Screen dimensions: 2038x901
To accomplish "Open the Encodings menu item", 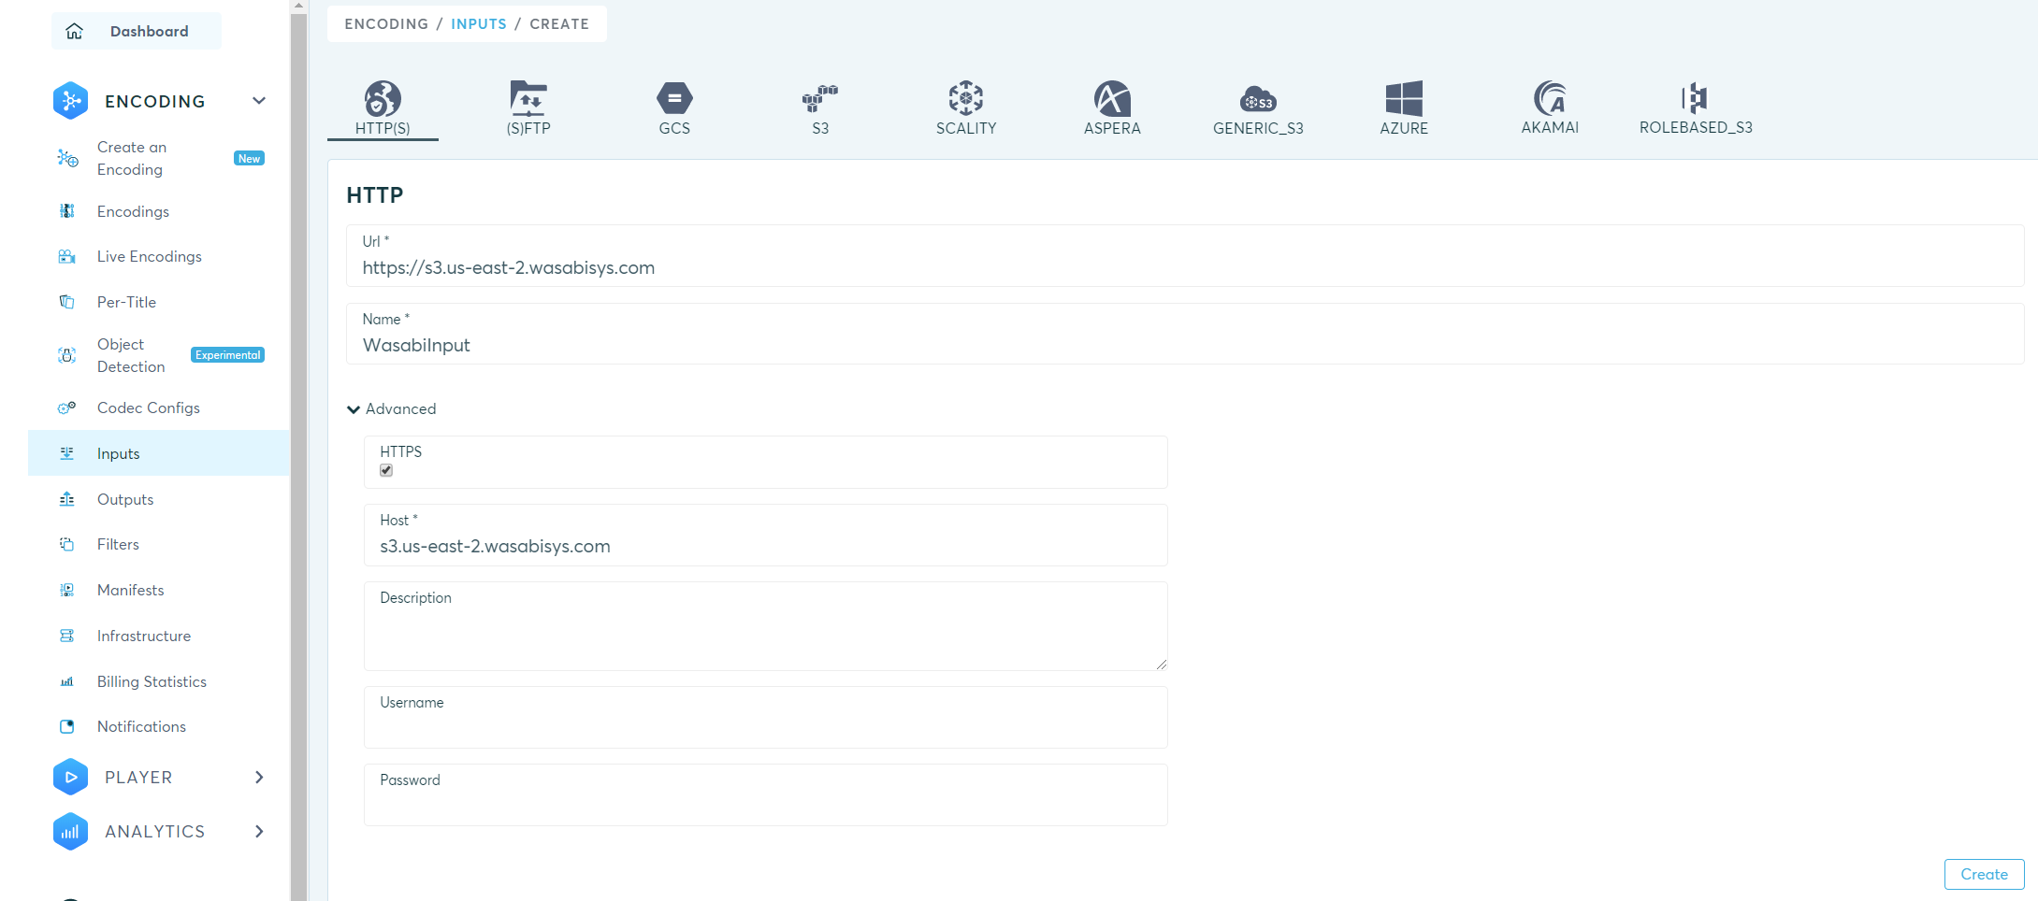I will [133, 211].
